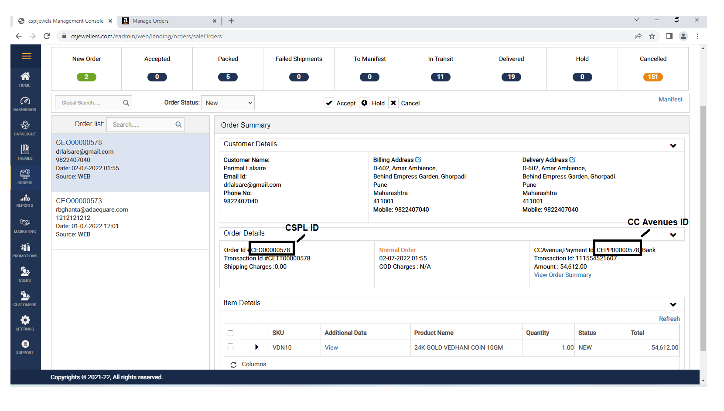
Task: Open View Order Summary link
Action: tap(563, 275)
